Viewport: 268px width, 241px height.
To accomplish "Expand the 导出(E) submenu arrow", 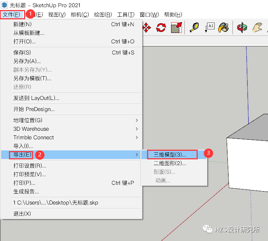I will [x=137, y=155].
